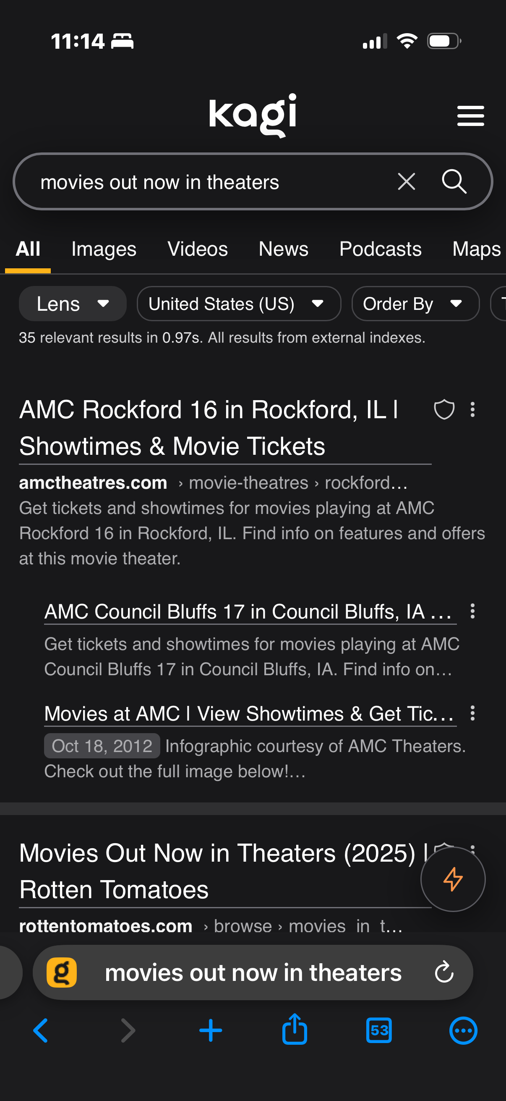
Task: Switch to the Images tab
Action: coord(104,249)
